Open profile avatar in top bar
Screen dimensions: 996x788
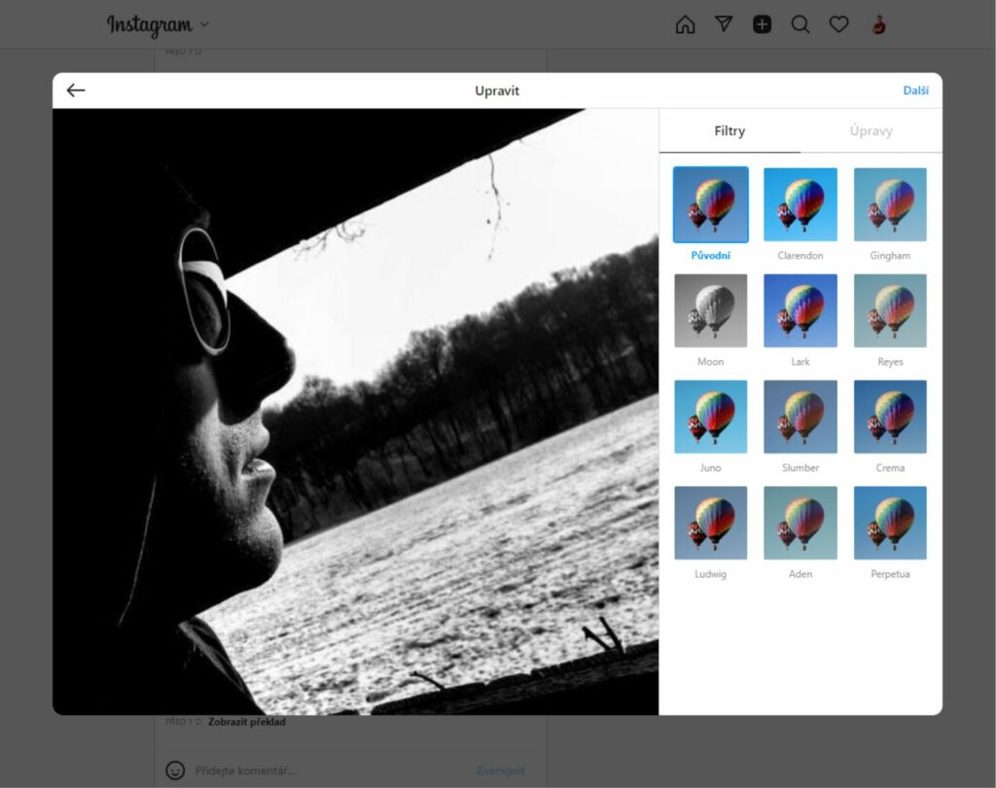[878, 24]
